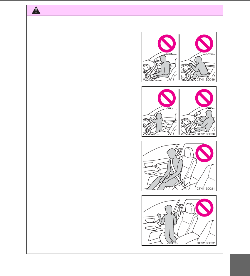Viewport: 250px width, 276px height.
Task: Click prohibition sign in the CTN11BD021 illustration
Action: (x=204, y=153)
